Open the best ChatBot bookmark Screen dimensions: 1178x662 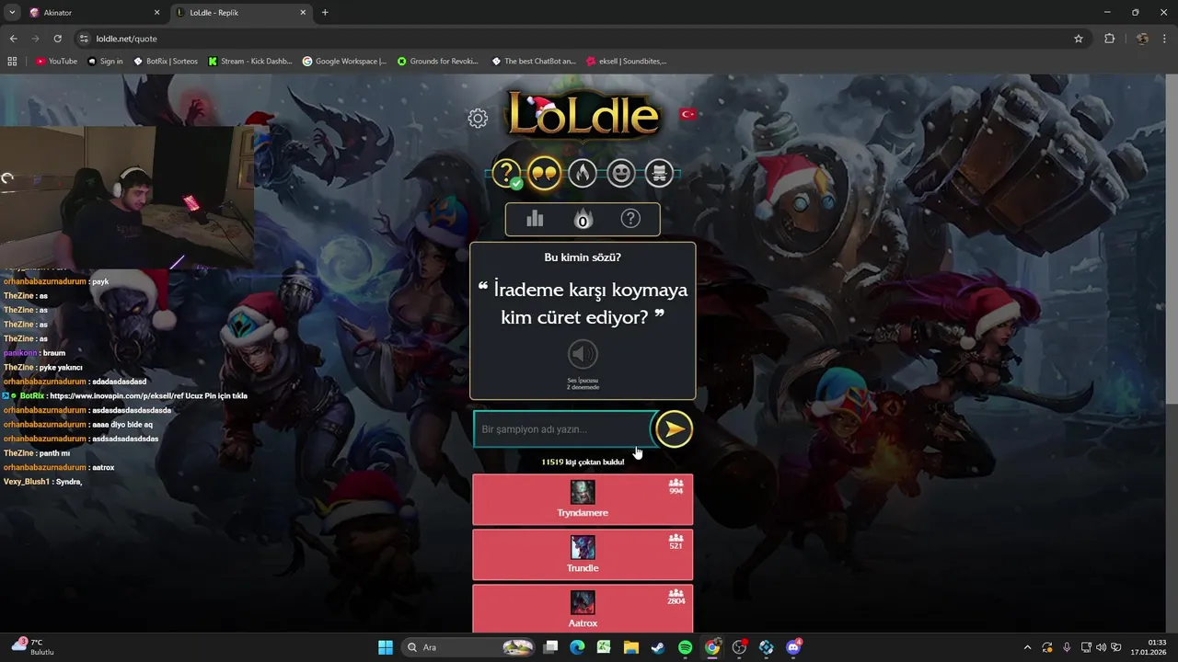pos(534,62)
